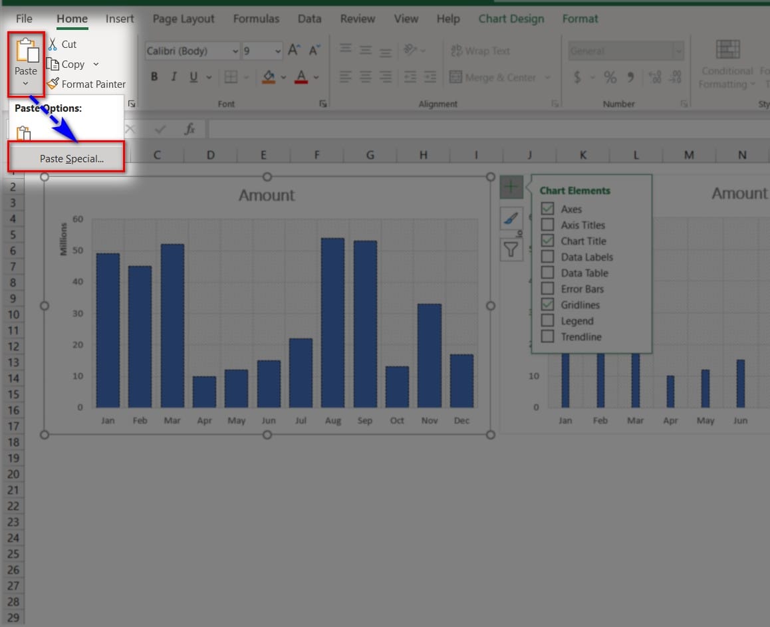Apply the red font color swatch
This screenshot has height=627, width=770.
pos(301,77)
